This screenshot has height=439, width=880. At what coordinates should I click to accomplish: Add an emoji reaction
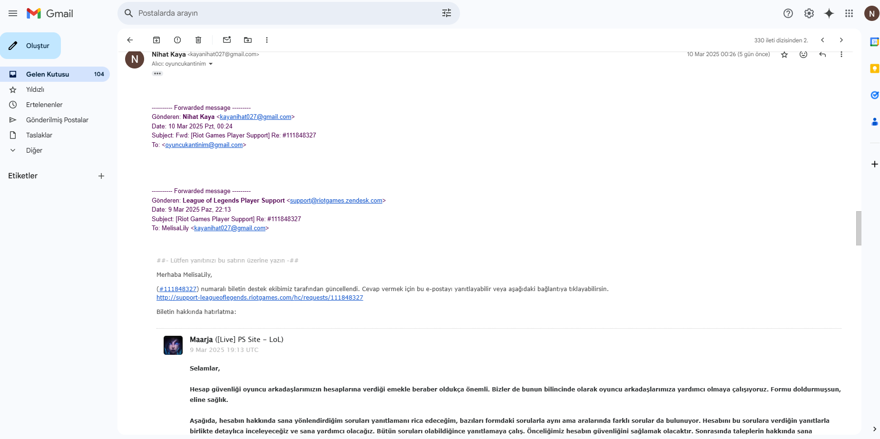803,55
